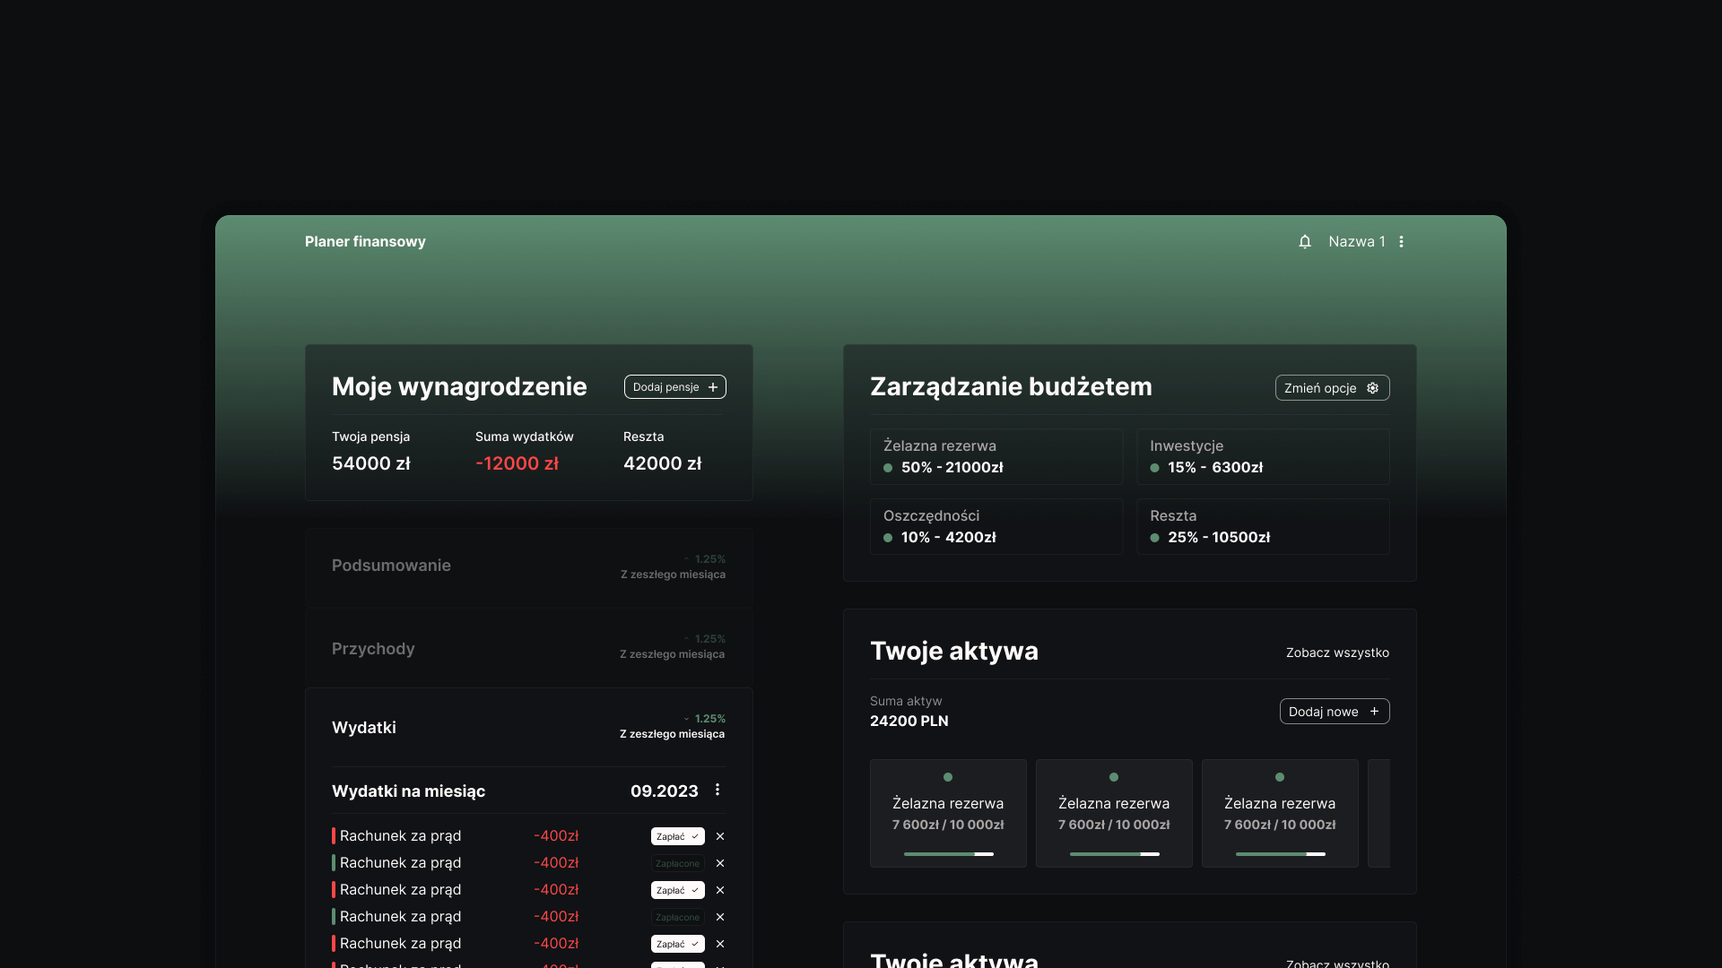Click the plus icon on Dodaj nowe
This screenshot has height=968, width=1722.
[x=1373, y=711]
